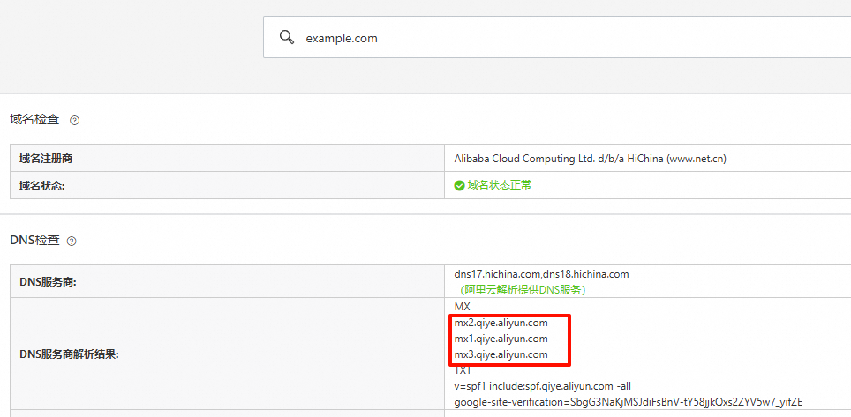851x417 pixels.
Task: Click the DNS服务商解析结果 row label
Action: coord(69,354)
